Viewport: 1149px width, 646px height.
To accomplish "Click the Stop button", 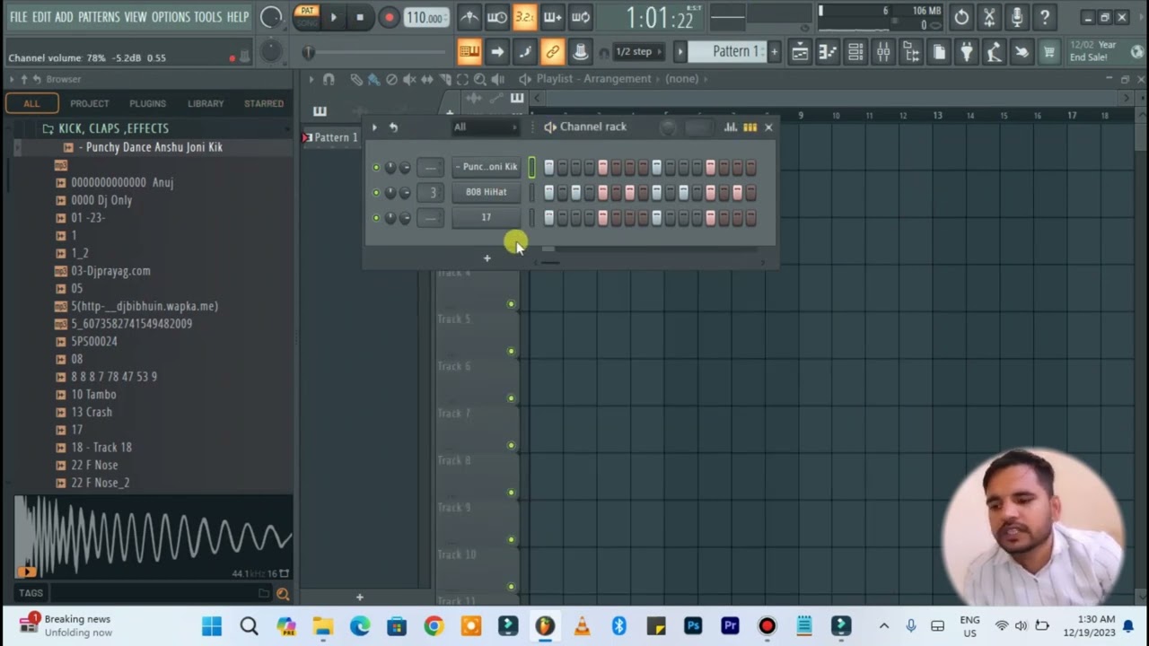I will [x=360, y=17].
